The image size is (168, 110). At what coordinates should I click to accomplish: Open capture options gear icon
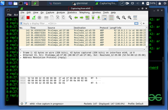39,18
